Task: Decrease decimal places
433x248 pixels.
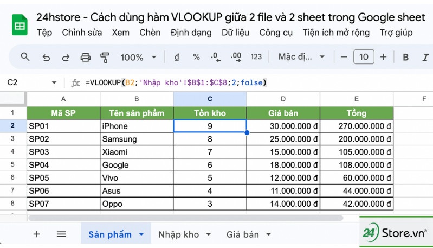Action: tap(216, 57)
